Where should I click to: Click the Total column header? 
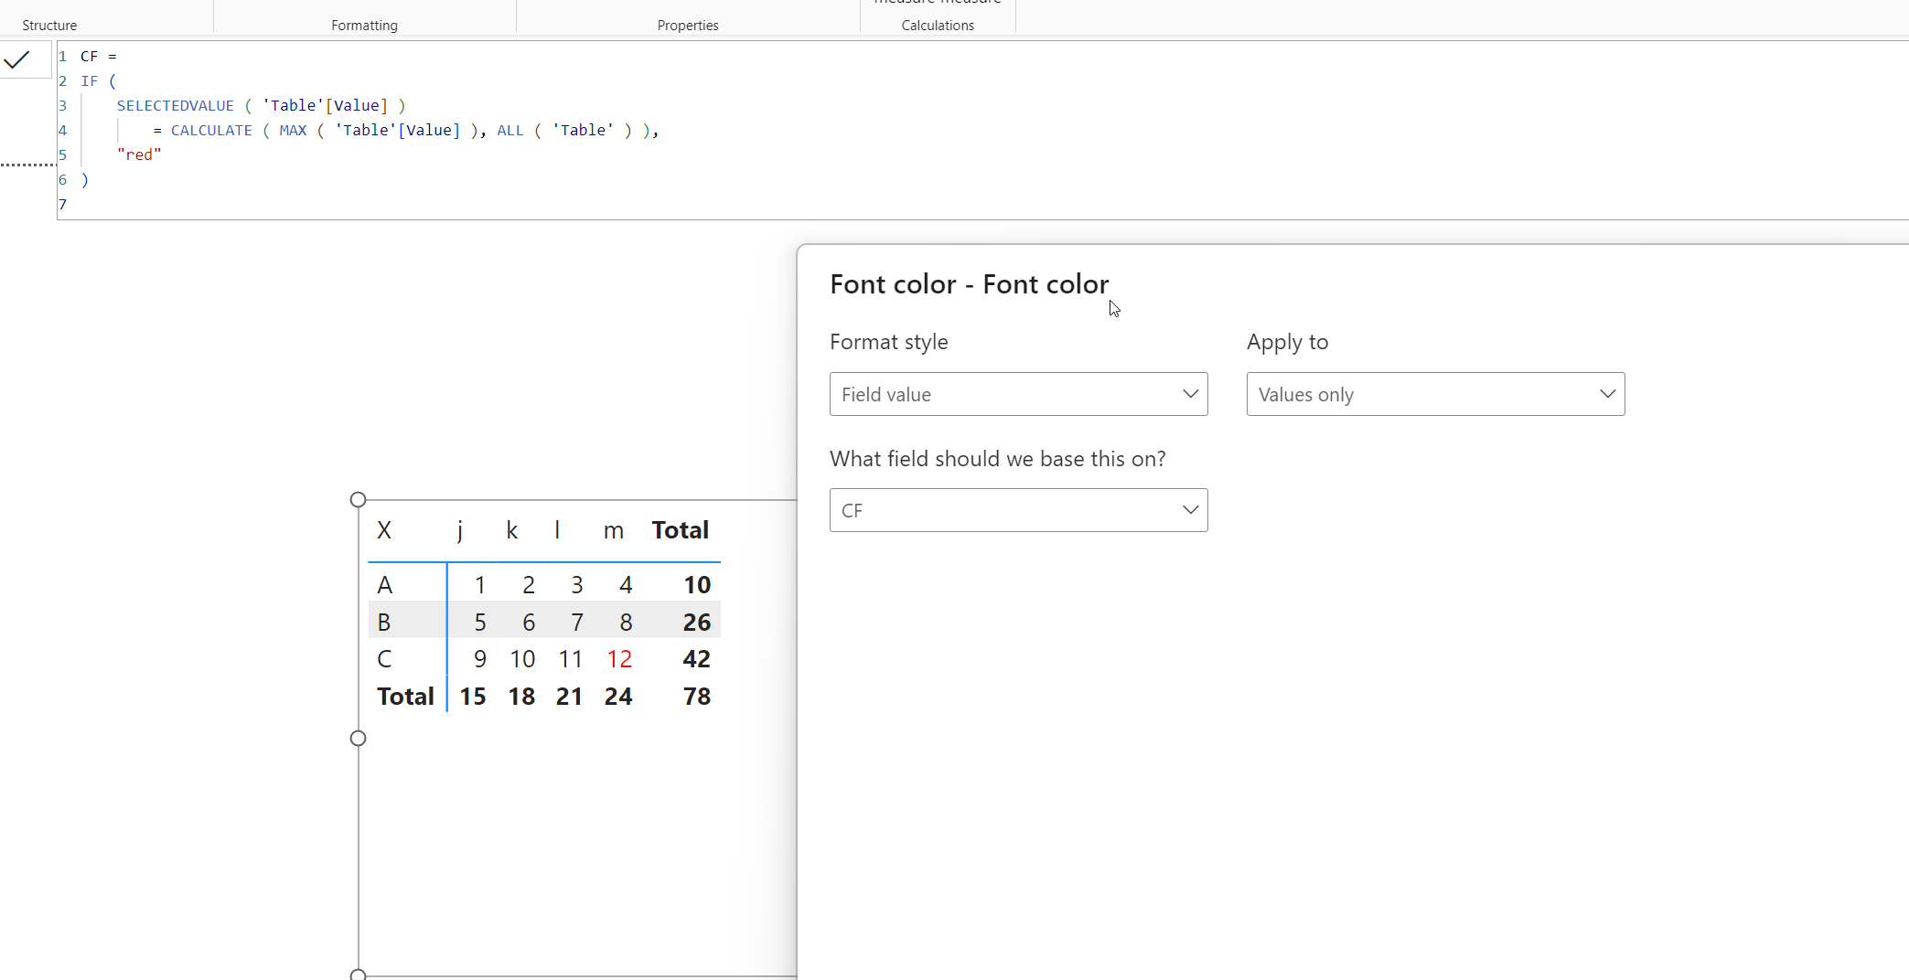pos(681,530)
